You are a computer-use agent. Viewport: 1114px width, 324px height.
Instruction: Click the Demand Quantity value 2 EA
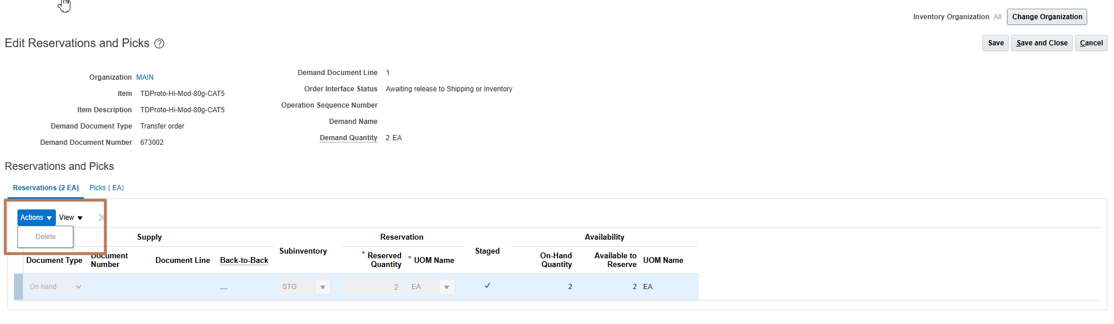pyautogui.click(x=393, y=138)
